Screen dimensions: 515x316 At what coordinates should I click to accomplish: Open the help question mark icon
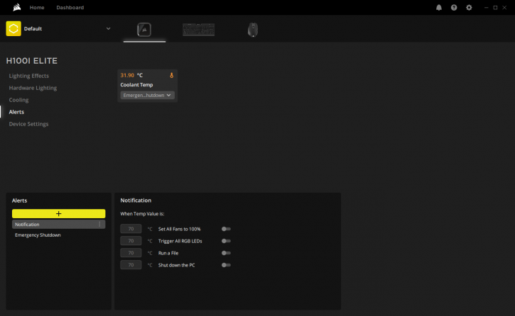coord(454,8)
